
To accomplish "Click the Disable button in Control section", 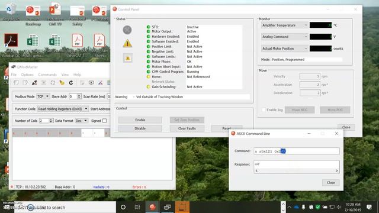I will 140,128.
